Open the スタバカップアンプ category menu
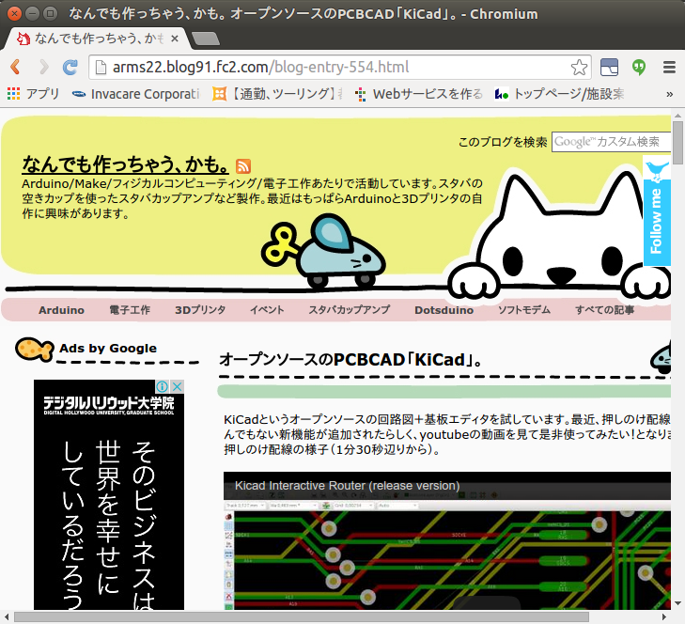This screenshot has width=685, height=624. pos(350,310)
